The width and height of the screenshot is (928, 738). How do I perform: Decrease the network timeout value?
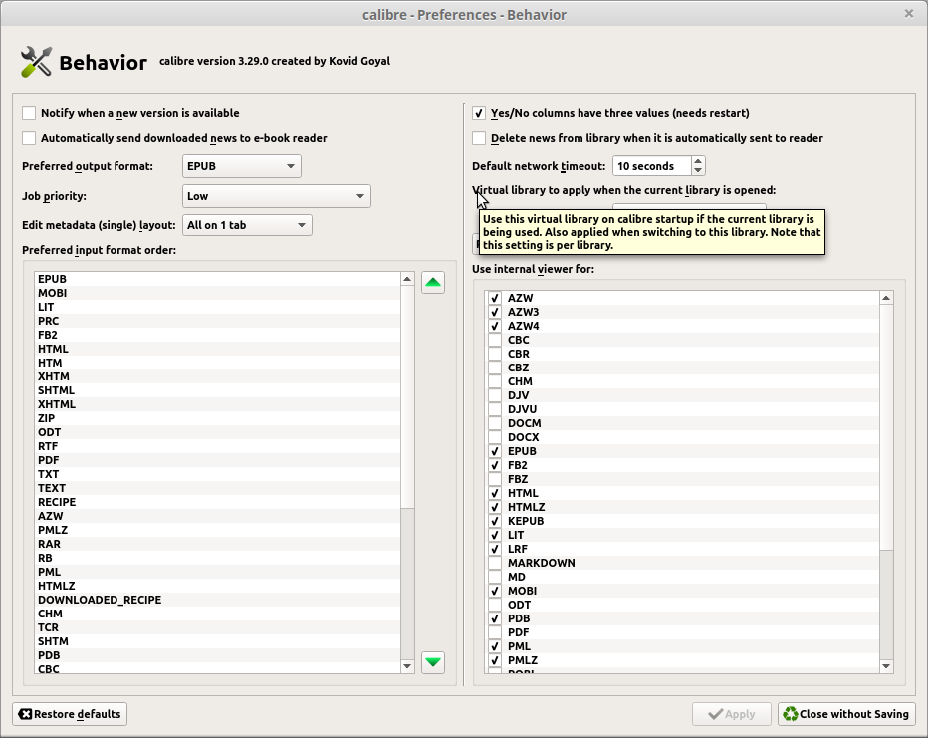(x=698, y=171)
